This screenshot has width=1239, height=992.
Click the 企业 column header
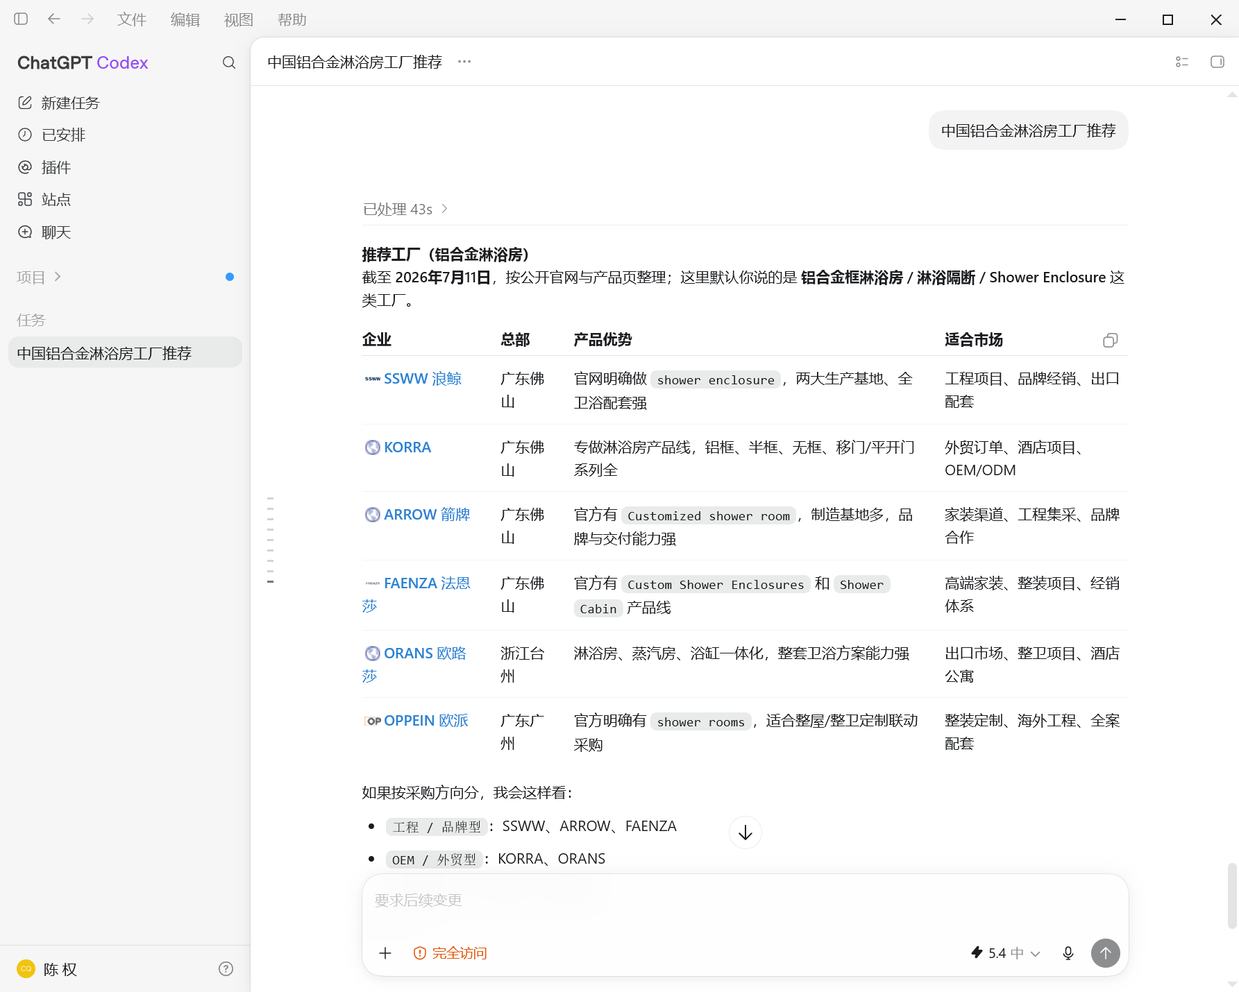click(377, 339)
